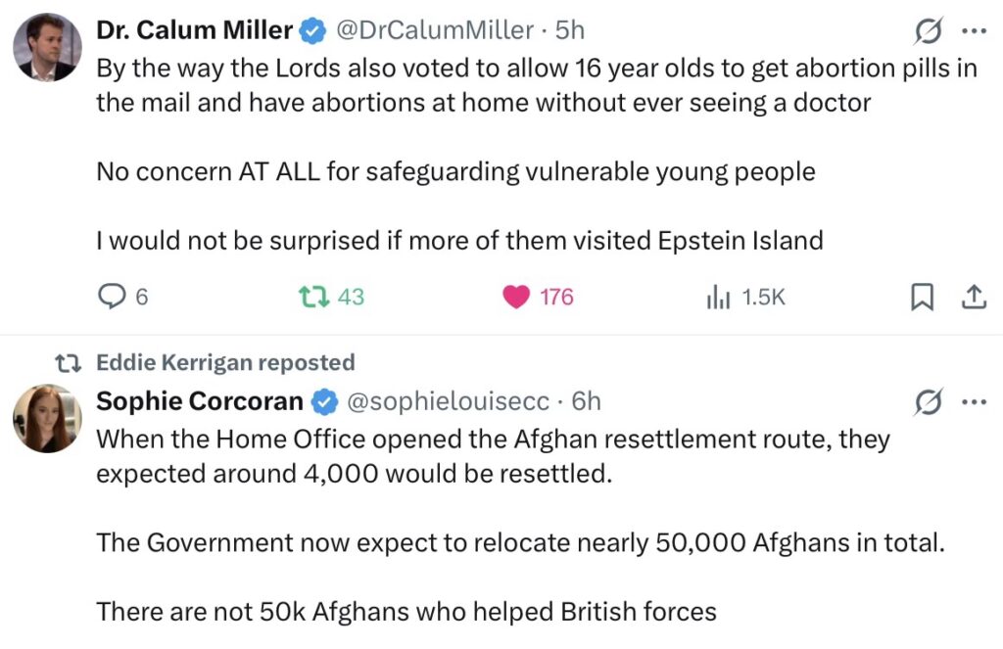
Task: Open Dr. Calum Miller display name link
Action: coord(195,31)
